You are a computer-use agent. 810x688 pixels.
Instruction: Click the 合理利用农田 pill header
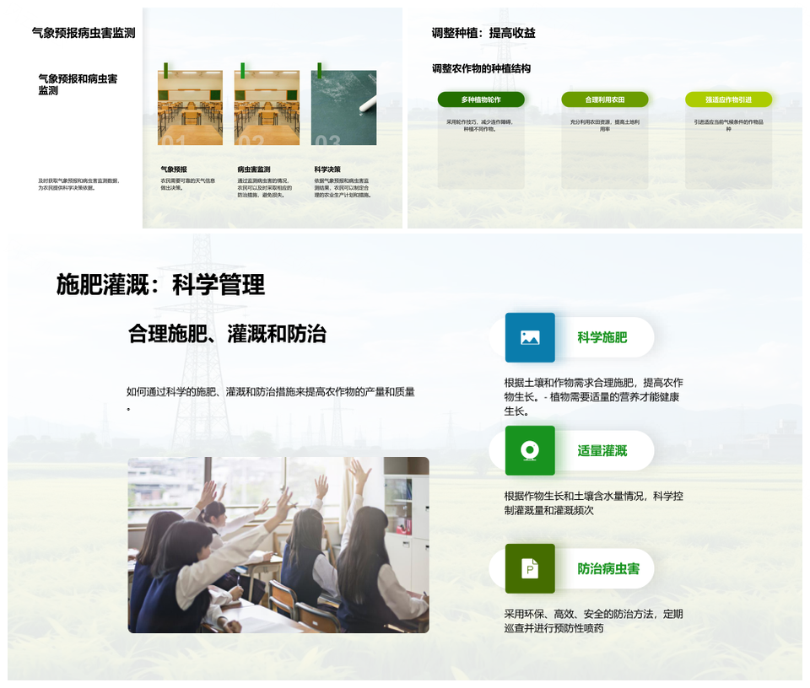pyautogui.click(x=605, y=99)
